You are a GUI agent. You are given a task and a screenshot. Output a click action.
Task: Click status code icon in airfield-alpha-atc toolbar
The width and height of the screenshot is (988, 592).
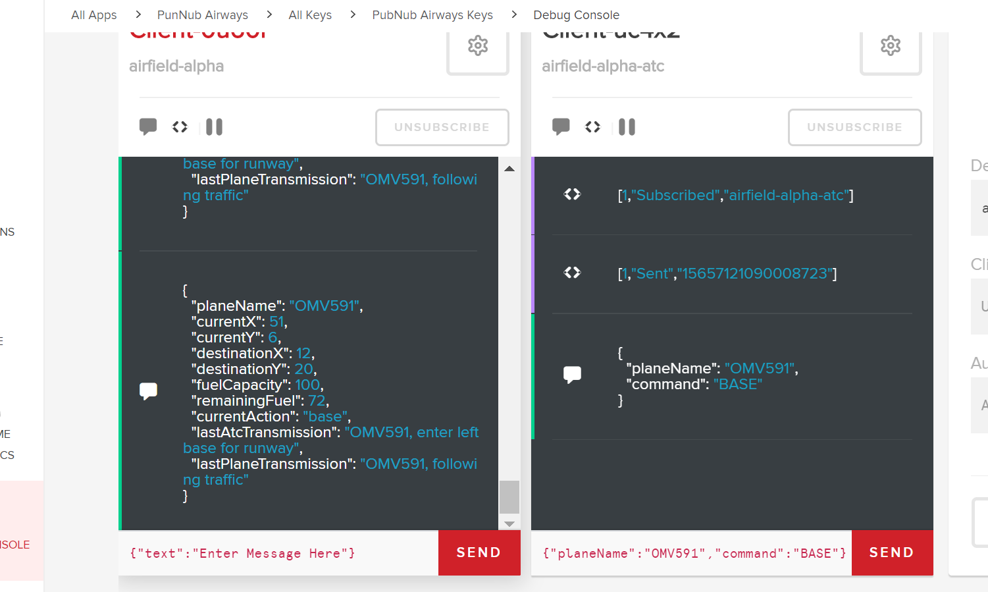[x=592, y=126]
